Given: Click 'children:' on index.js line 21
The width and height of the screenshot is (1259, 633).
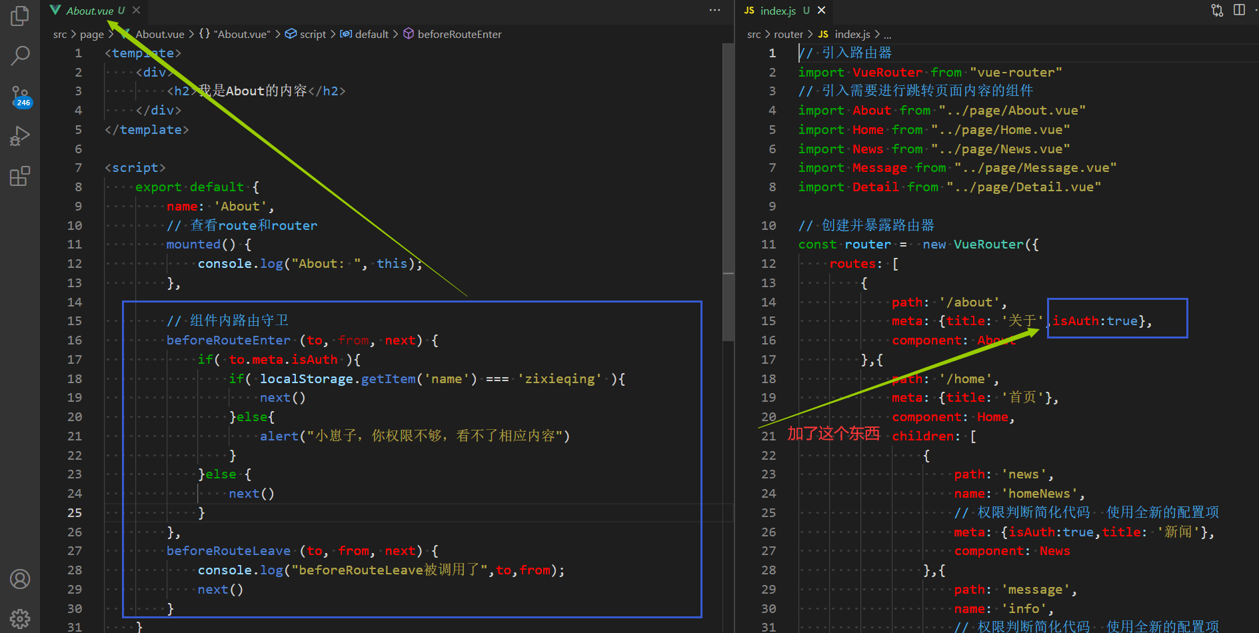Looking at the screenshot, I should point(927,436).
